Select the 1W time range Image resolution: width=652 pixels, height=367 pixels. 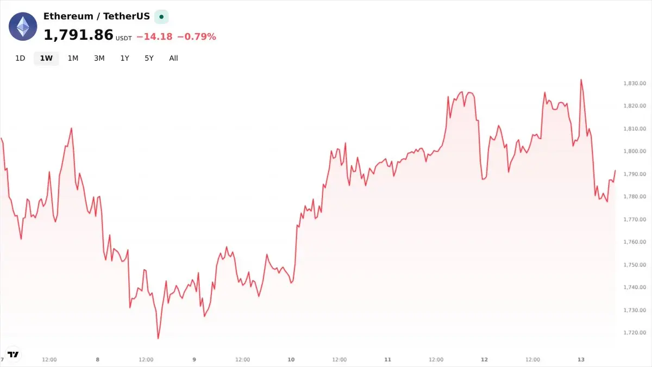click(46, 58)
